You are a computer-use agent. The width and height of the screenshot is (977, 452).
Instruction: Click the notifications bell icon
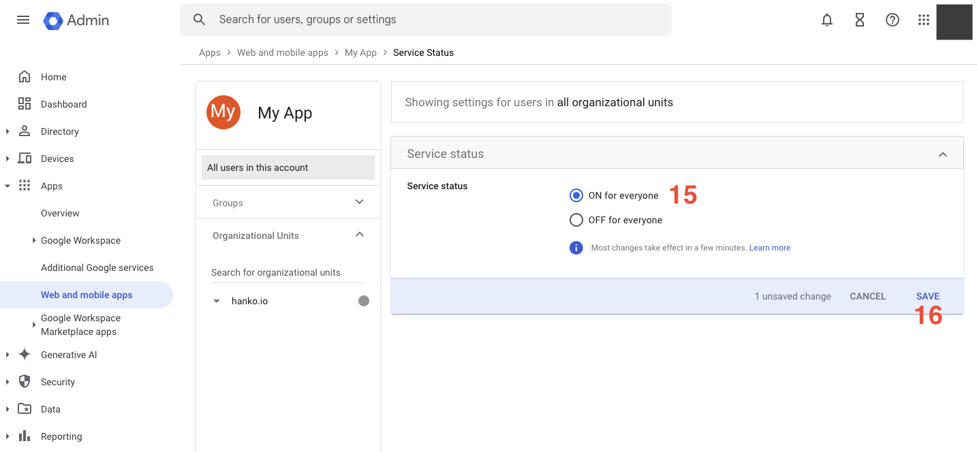827,20
